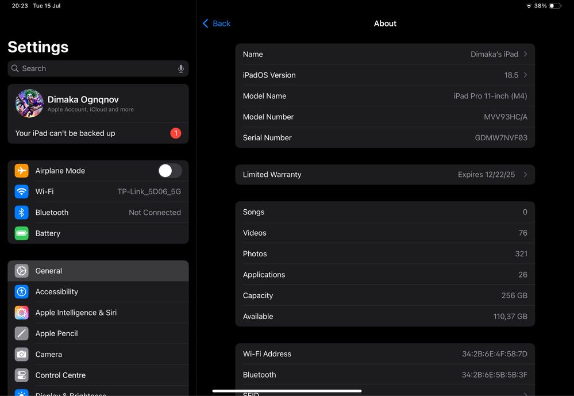The image size is (574, 396).
Task: Tap the Airplane Mode orange icon
Action: point(22,171)
